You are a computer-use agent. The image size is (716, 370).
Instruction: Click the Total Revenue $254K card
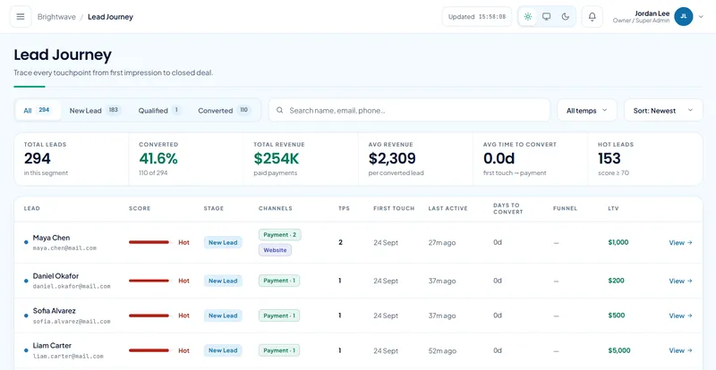tap(301, 159)
